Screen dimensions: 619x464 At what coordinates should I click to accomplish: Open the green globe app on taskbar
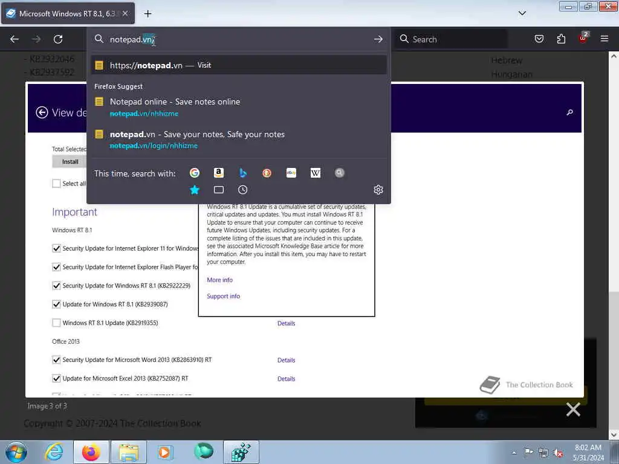pos(204,451)
